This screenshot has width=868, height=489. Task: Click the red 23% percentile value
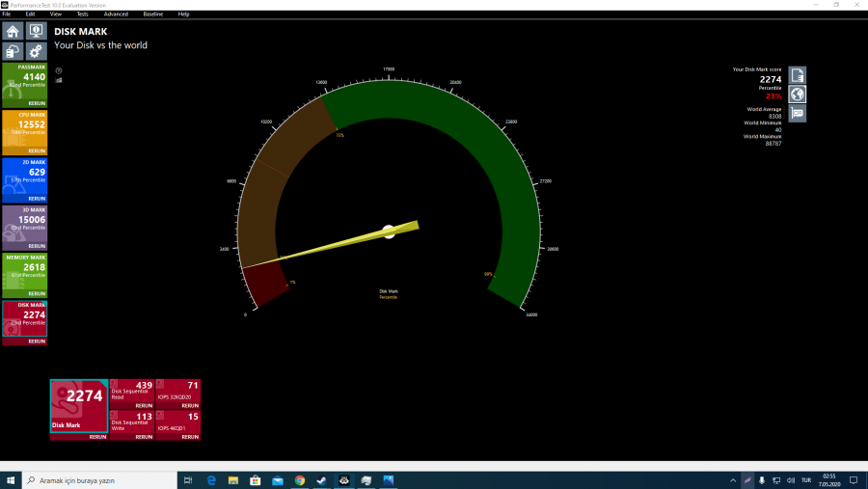point(773,96)
